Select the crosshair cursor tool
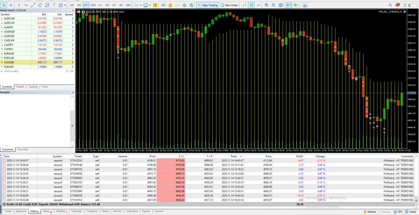The width and height of the screenshot is (419, 215). pyautogui.click(x=11, y=5)
